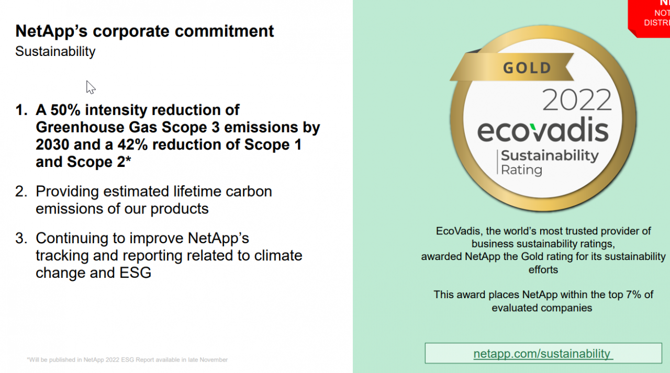The width and height of the screenshot is (670, 373).
Task: Click the list number 1 marker
Action: click(x=21, y=110)
